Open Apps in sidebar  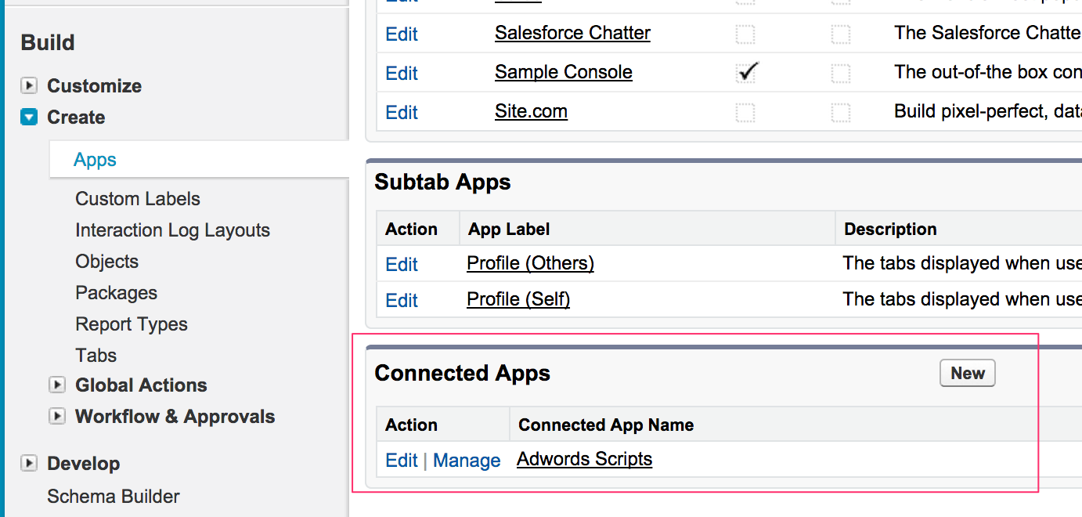(95, 160)
